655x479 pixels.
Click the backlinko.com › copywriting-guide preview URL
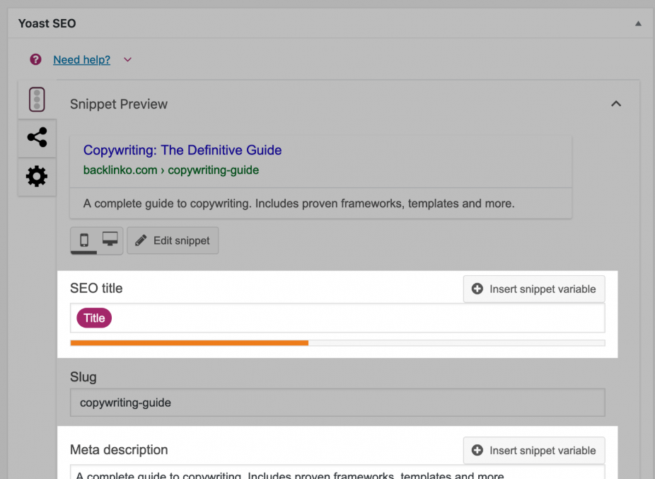171,170
